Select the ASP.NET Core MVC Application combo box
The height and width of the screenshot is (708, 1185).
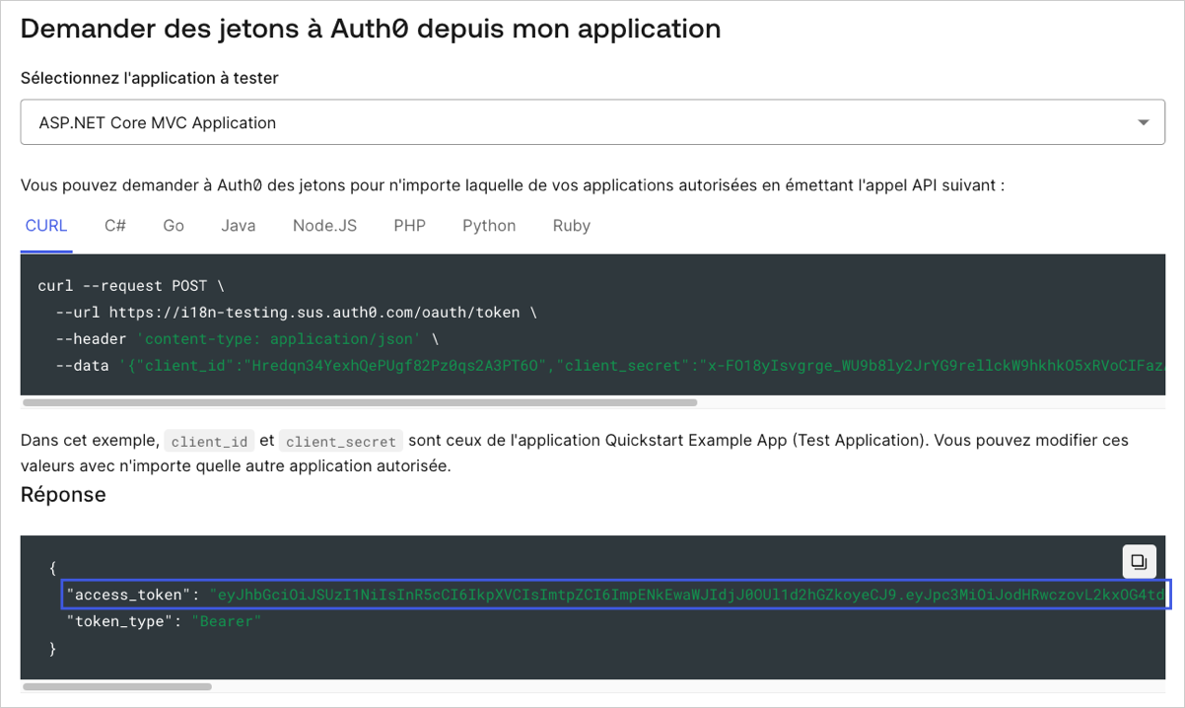point(592,123)
